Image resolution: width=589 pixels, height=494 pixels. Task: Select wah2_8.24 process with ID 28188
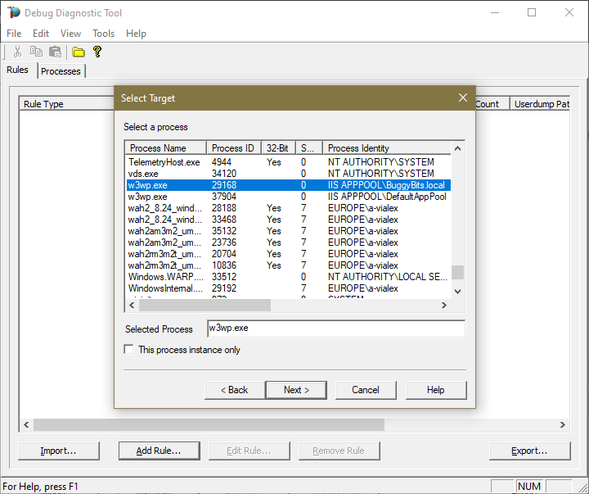[x=289, y=208]
